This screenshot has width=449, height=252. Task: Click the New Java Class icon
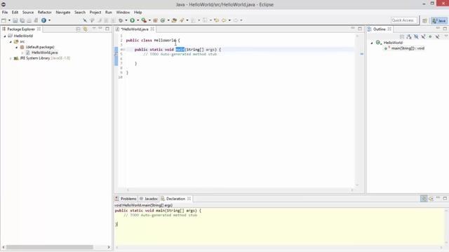[x=163, y=20]
